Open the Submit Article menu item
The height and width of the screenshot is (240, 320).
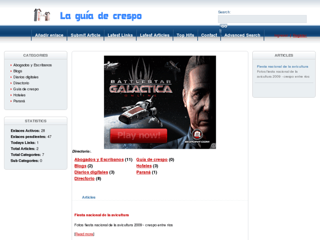tap(85, 35)
